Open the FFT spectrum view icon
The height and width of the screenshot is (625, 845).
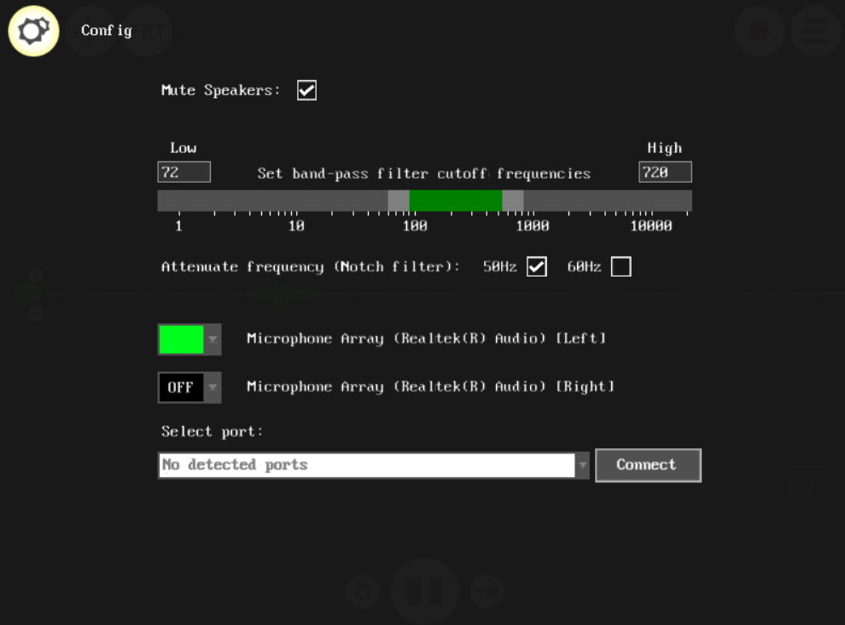coord(148,31)
